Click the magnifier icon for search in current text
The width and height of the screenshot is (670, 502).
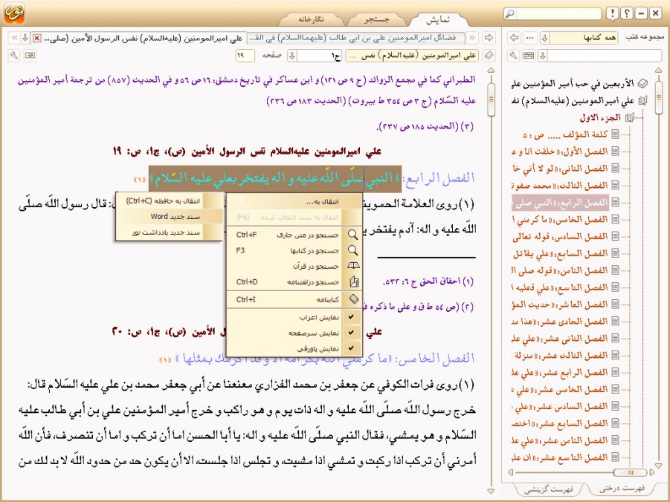[352, 235]
